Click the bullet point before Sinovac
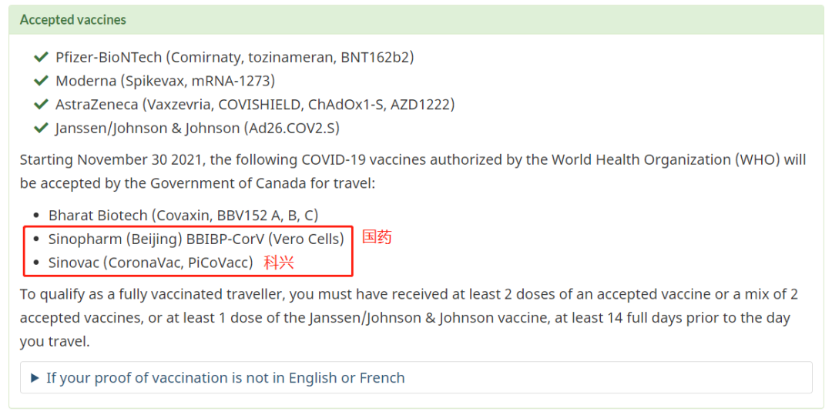Image resolution: width=832 pixels, height=415 pixels. (x=36, y=263)
